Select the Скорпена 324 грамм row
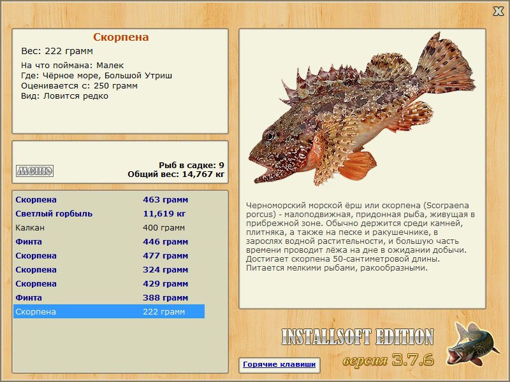 109,269
